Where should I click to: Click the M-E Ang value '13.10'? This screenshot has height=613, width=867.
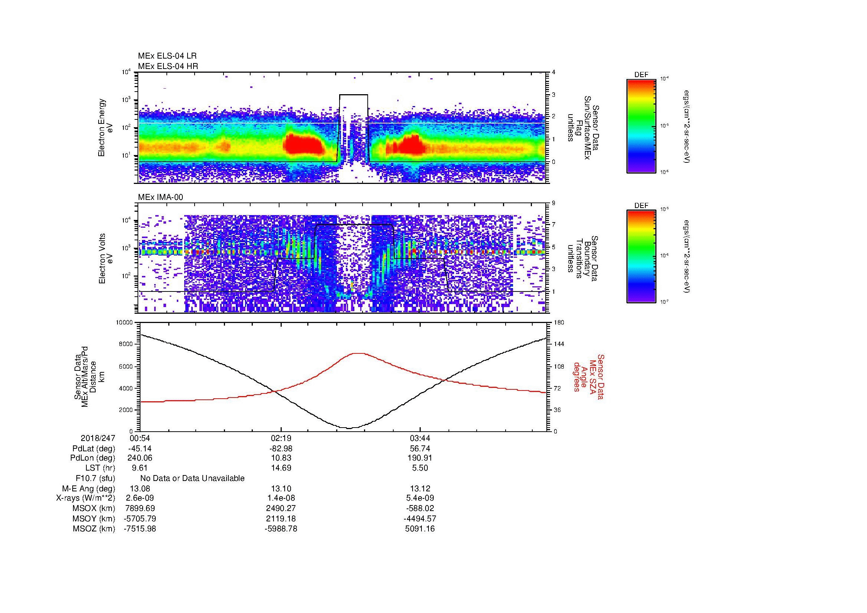coord(281,489)
